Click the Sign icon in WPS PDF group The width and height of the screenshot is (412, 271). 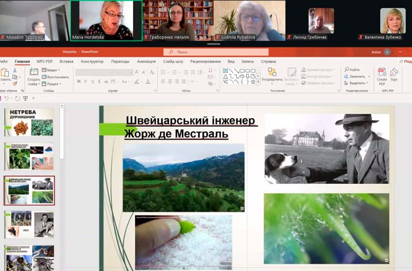(394, 73)
